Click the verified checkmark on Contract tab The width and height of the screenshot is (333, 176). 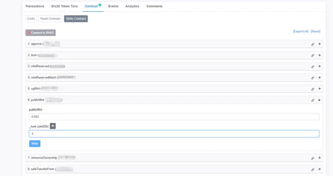pos(100,5)
